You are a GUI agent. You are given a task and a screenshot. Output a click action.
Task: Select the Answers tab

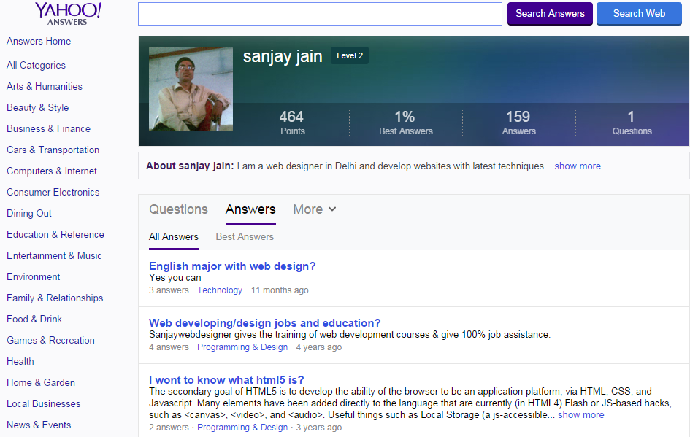250,209
